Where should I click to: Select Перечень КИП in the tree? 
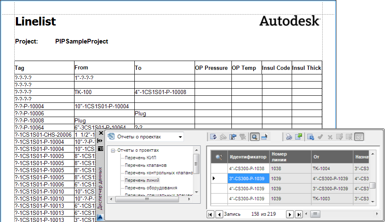pos(141,158)
